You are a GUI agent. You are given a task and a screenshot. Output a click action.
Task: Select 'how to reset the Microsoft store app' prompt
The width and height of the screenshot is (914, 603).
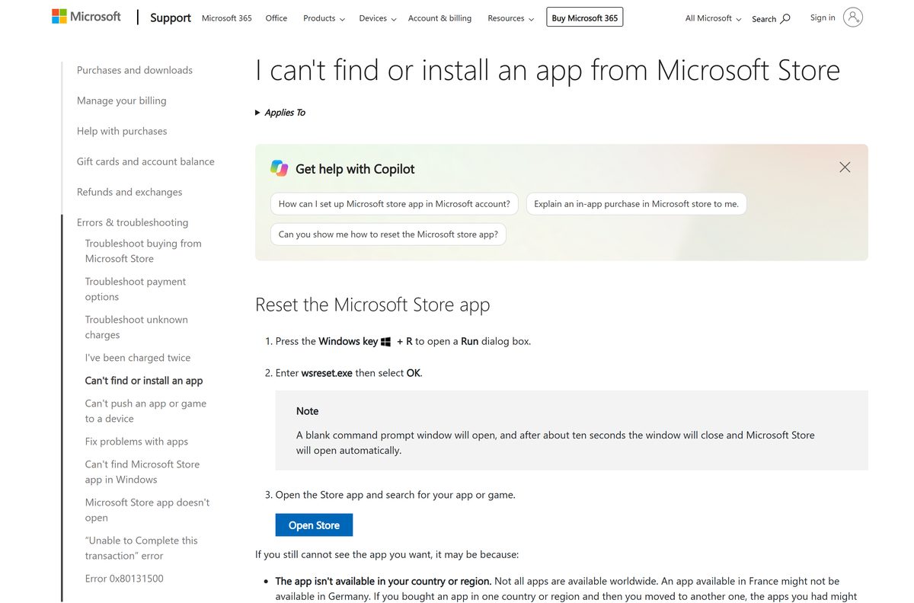pyautogui.click(x=388, y=234)
